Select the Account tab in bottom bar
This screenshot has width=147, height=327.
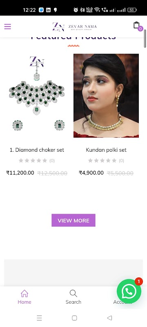click(122, 302)
